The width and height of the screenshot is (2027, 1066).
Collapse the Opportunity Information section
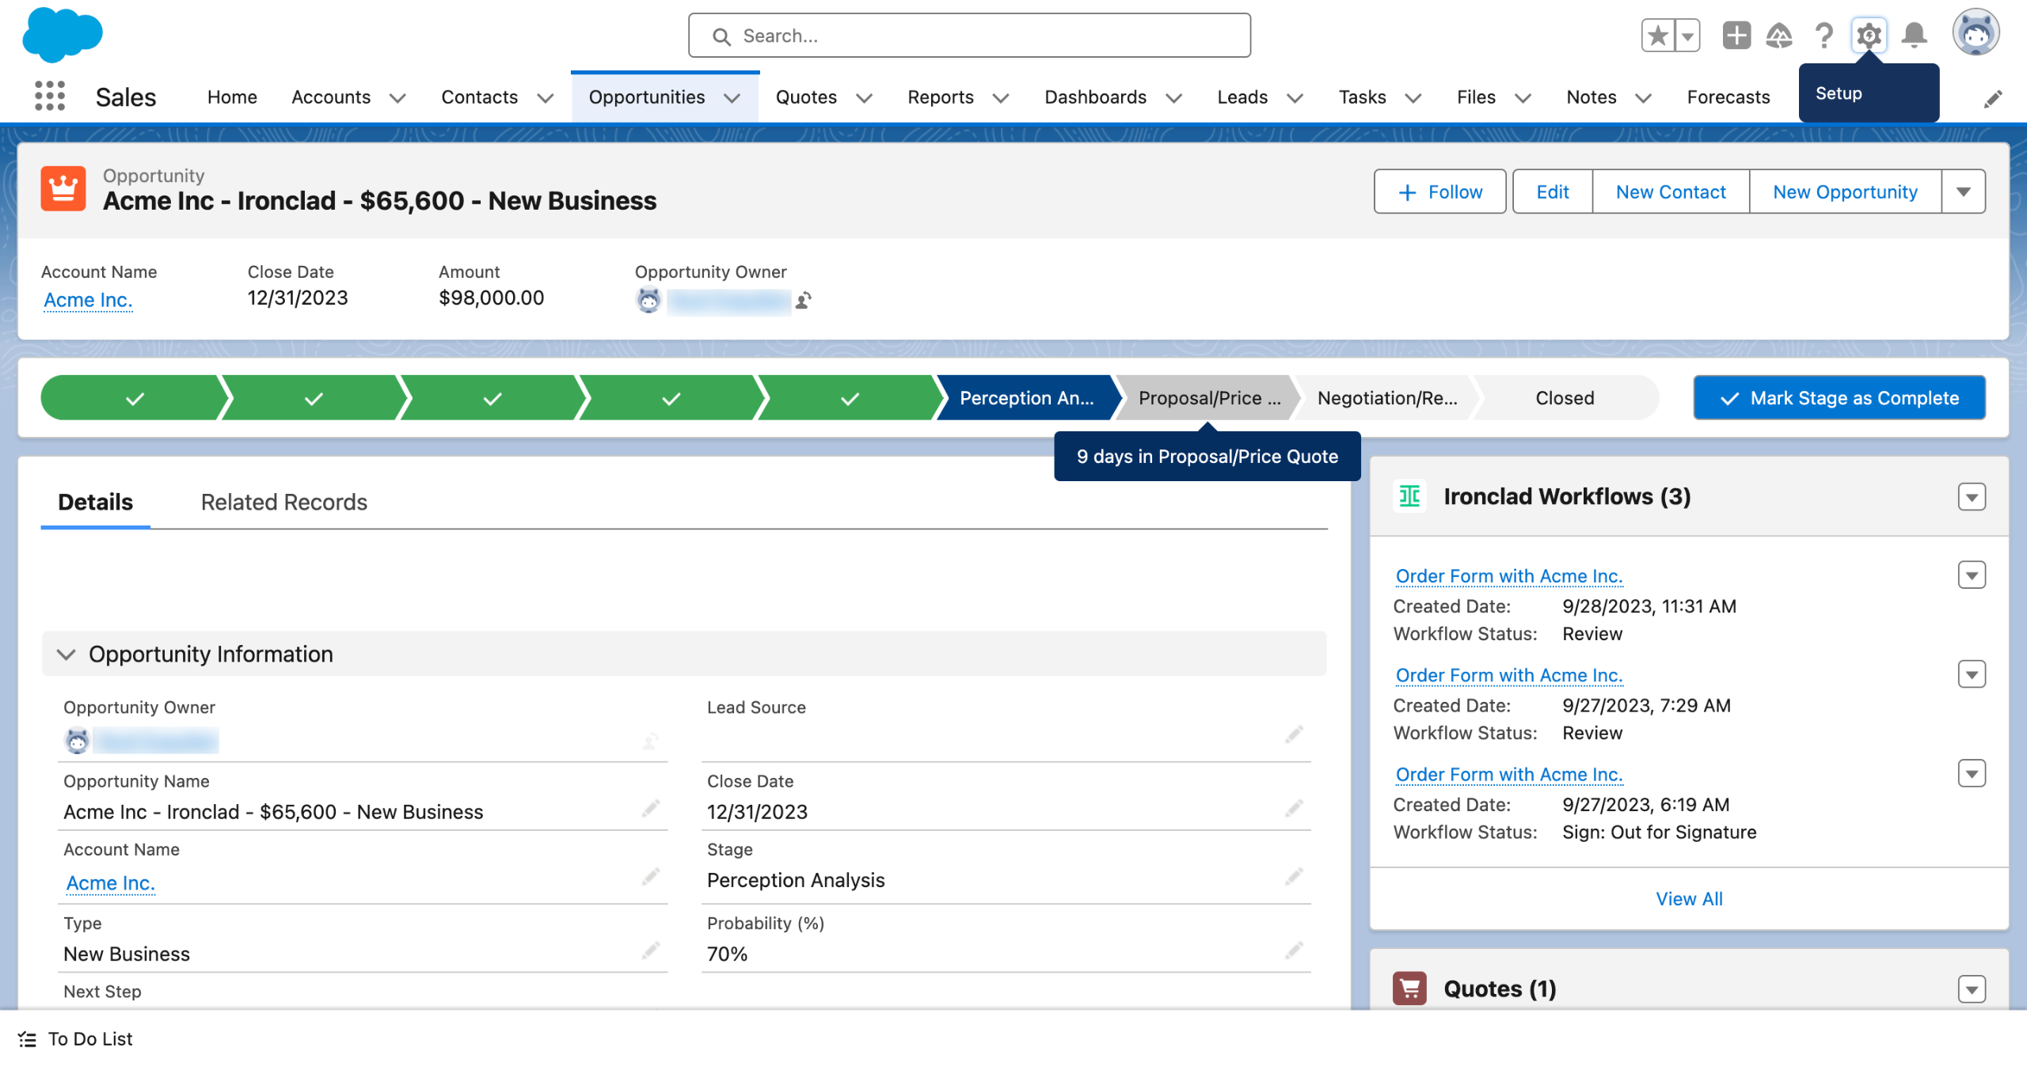(x=67, y=654)
